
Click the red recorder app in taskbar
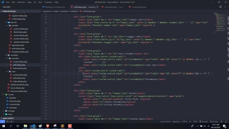pyautogui.click(x=70, y=126)
